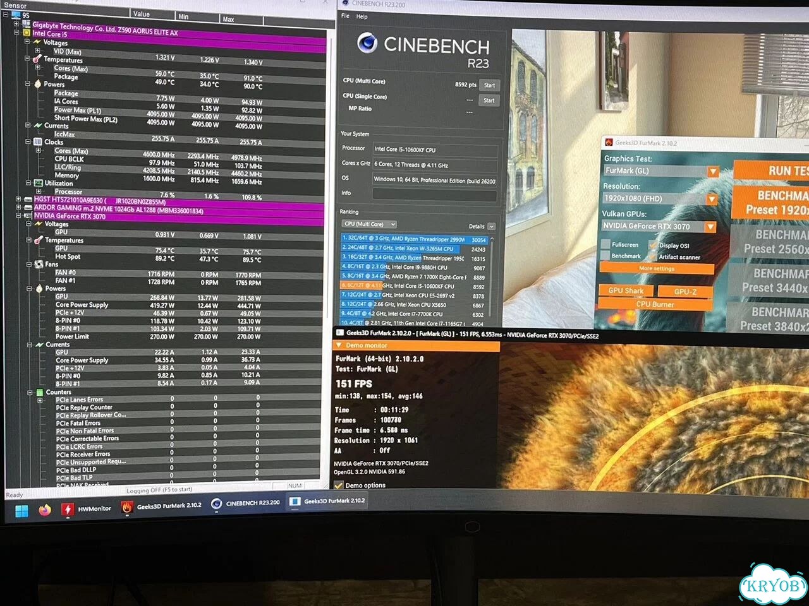Select the Intel Core i5-10600KF ranking bar
809x606 pixels.
pos(413,286)
